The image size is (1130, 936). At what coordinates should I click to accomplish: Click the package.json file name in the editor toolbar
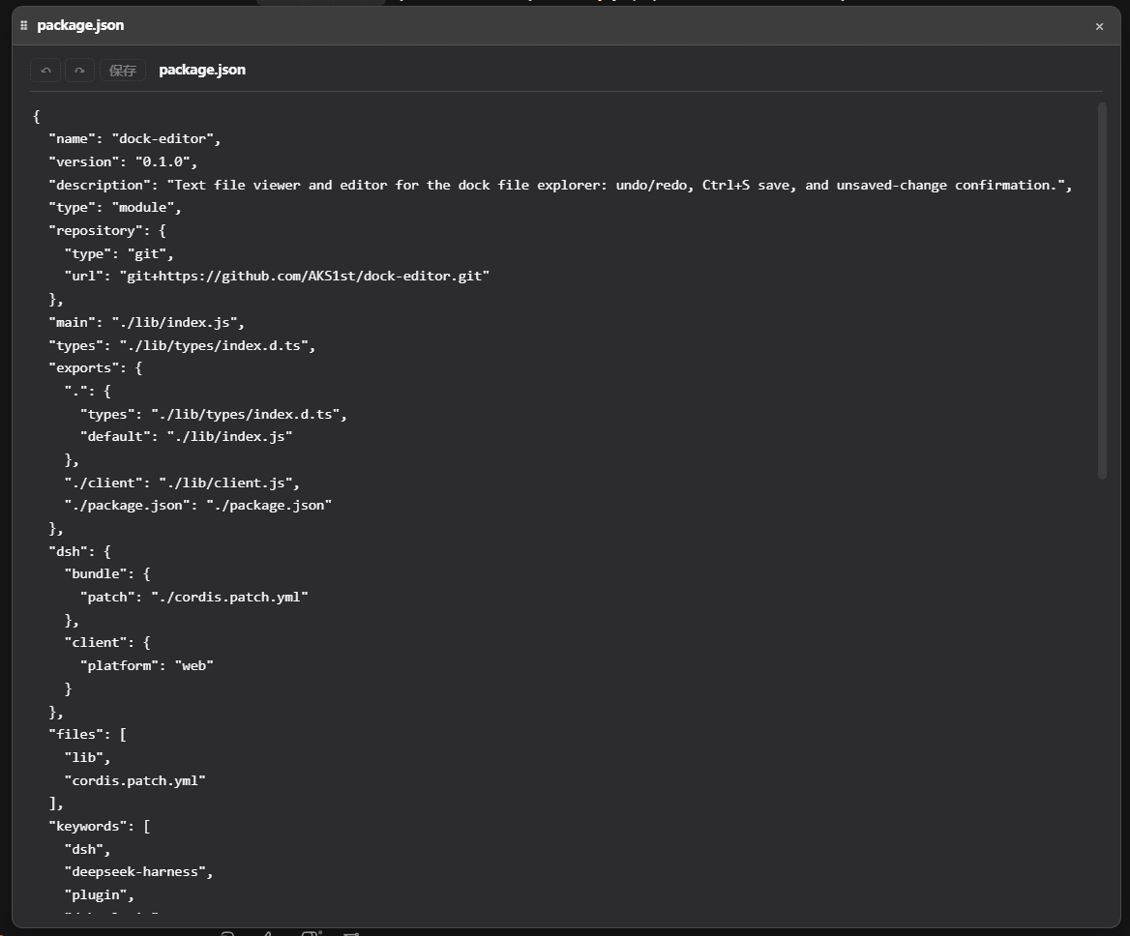[x=202, y=70]
